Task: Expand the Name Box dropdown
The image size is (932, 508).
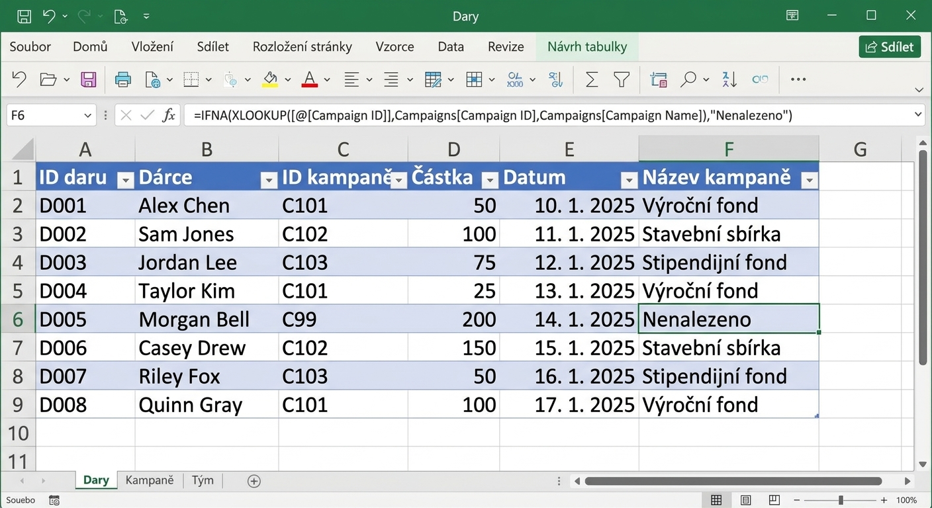Action: click(88, 116)
